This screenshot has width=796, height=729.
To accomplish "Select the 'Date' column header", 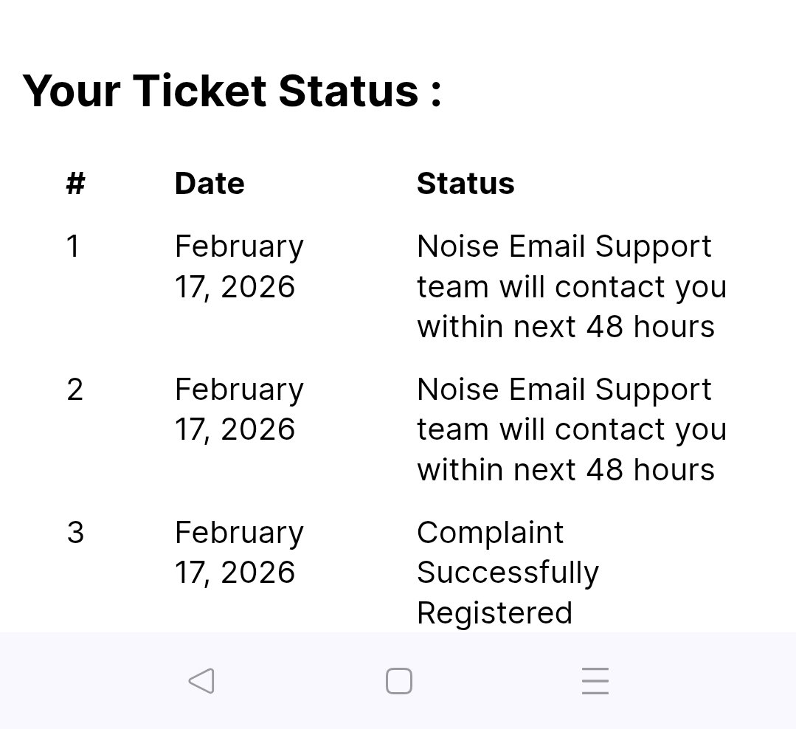I will pyautogui.click(x=209, y=183).
